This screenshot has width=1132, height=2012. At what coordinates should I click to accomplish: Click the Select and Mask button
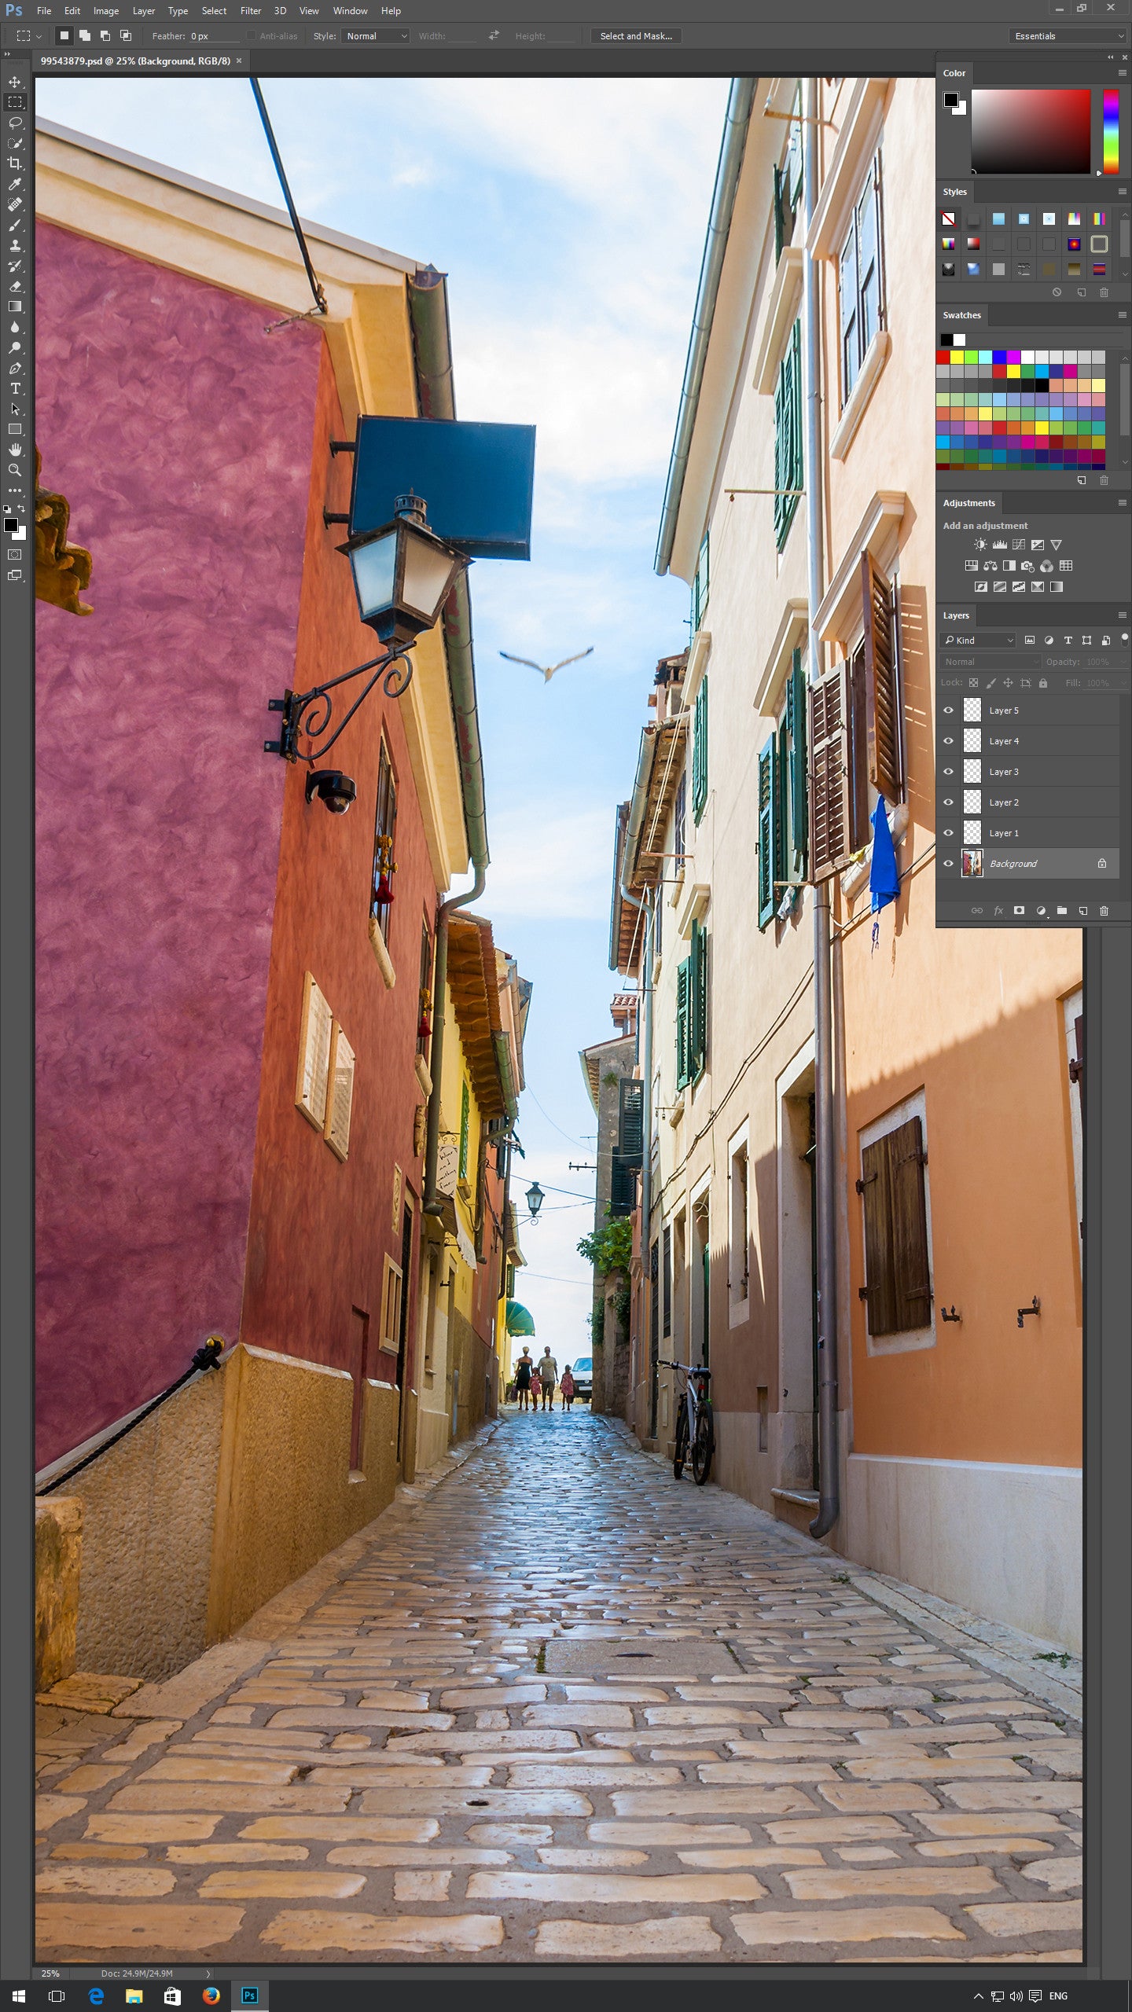pos(636,36)
